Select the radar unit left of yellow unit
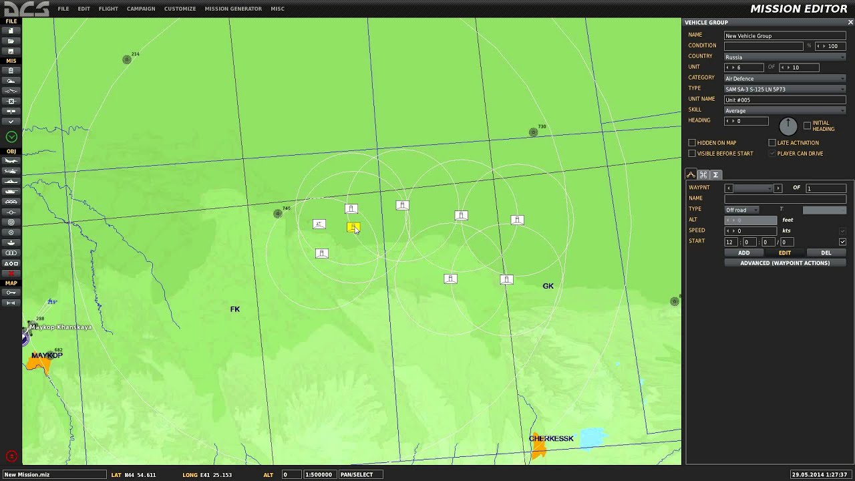 pos(319,224)
